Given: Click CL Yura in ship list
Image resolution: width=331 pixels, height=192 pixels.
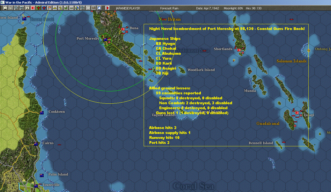Looking at the screenshot, I should 164,58.
